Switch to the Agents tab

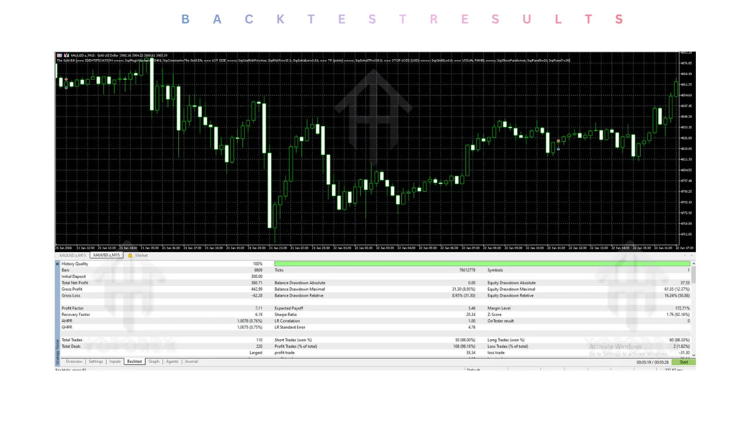(x=172, y=362)
